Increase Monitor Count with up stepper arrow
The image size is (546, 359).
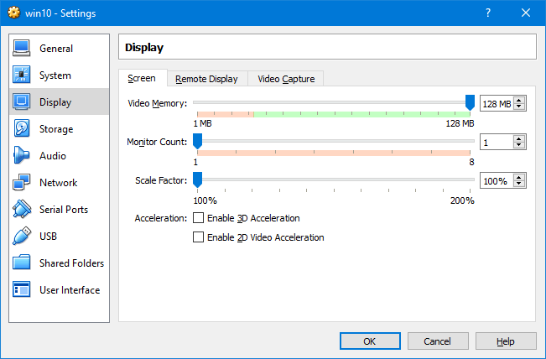[x=519, y=139]
